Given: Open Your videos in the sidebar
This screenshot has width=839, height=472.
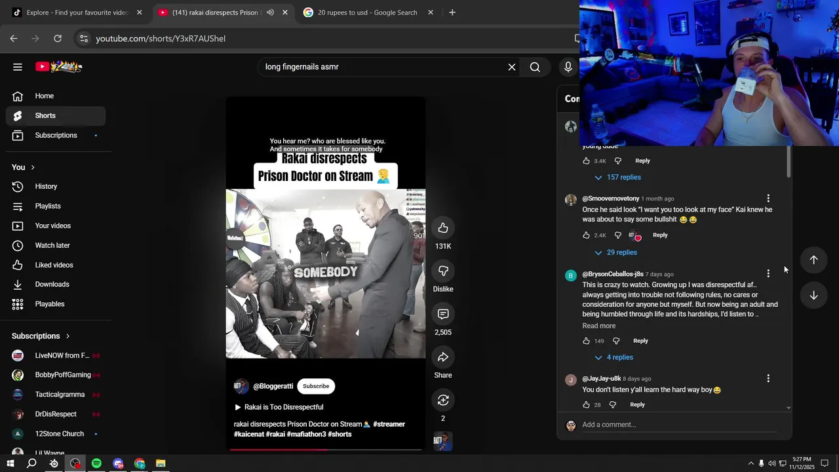Looking at the screenshot, I should point(56,226).
